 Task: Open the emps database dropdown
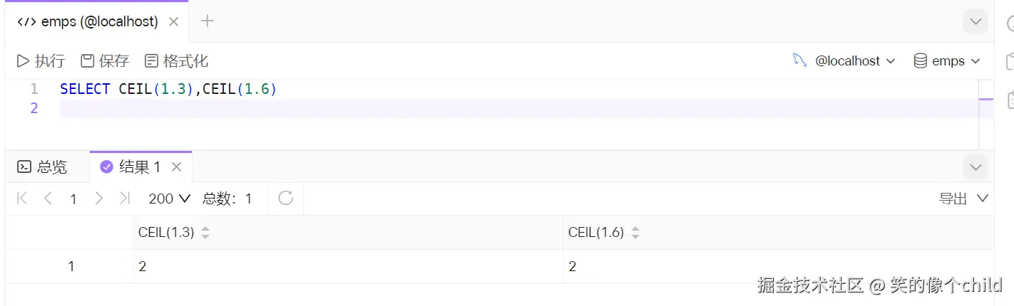(x=948, y=61)
